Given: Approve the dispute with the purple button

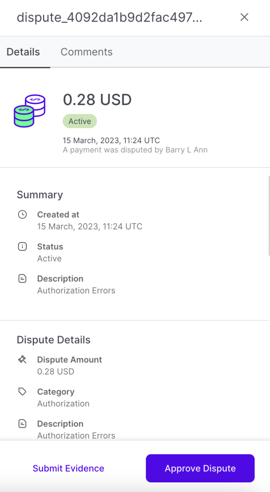Looking at the screenshot, I should 200,468.
